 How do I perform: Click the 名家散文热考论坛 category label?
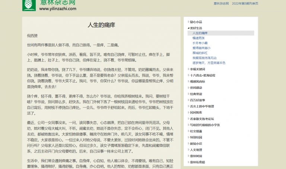202,119
